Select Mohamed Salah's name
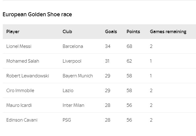The width and height of the screenshot is (196, 136). (x=23, y=61)
